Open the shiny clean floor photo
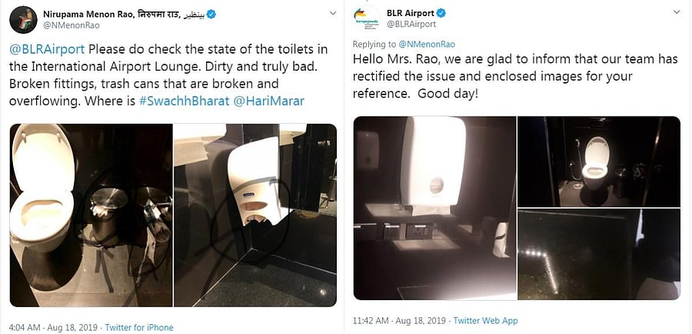 tap(599, 254)
